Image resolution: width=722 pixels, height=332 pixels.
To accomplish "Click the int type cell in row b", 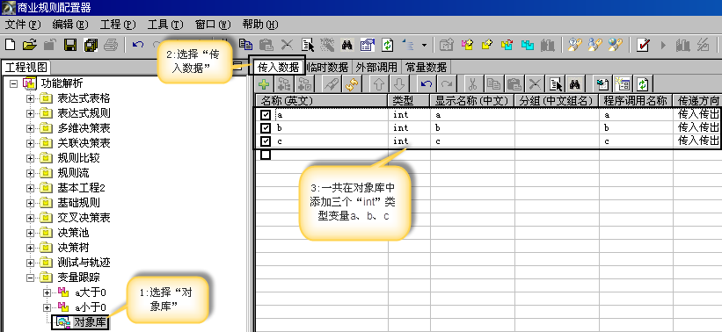I will coord(409,128).
